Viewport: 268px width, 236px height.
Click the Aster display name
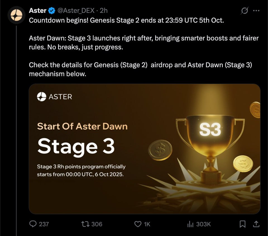click(37, 11)
